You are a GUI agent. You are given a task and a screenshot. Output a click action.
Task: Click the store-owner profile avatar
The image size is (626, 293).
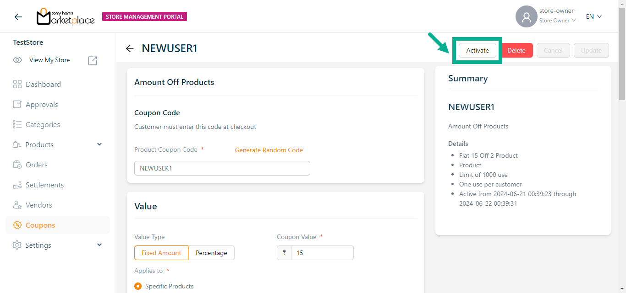[526, 17]
